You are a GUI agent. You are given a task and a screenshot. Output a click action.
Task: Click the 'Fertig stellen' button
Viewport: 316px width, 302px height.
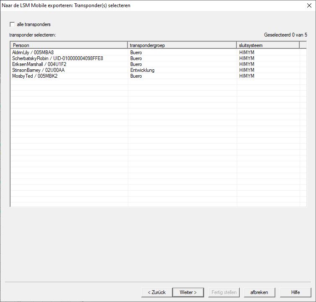(224, 292)
